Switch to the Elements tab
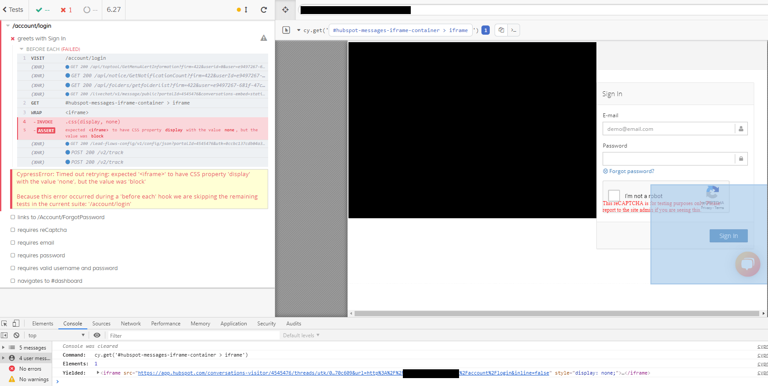768x386 pixels. point(43,324)
